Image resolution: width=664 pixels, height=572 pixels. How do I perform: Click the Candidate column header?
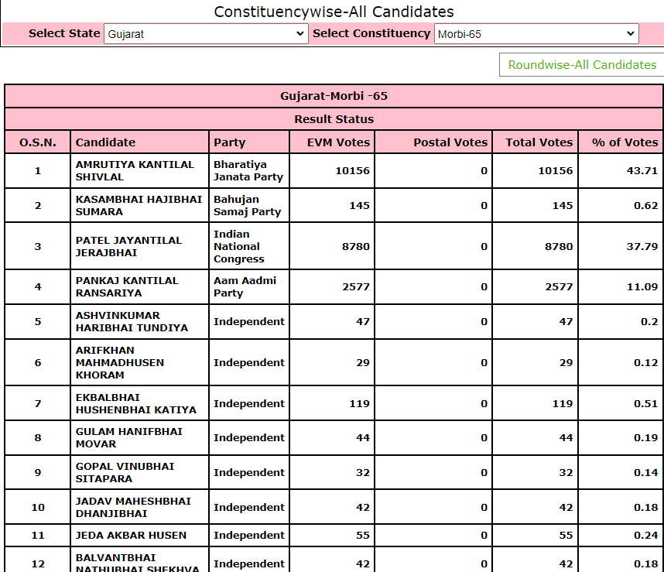pyautogui.click(x=140, y=142)
